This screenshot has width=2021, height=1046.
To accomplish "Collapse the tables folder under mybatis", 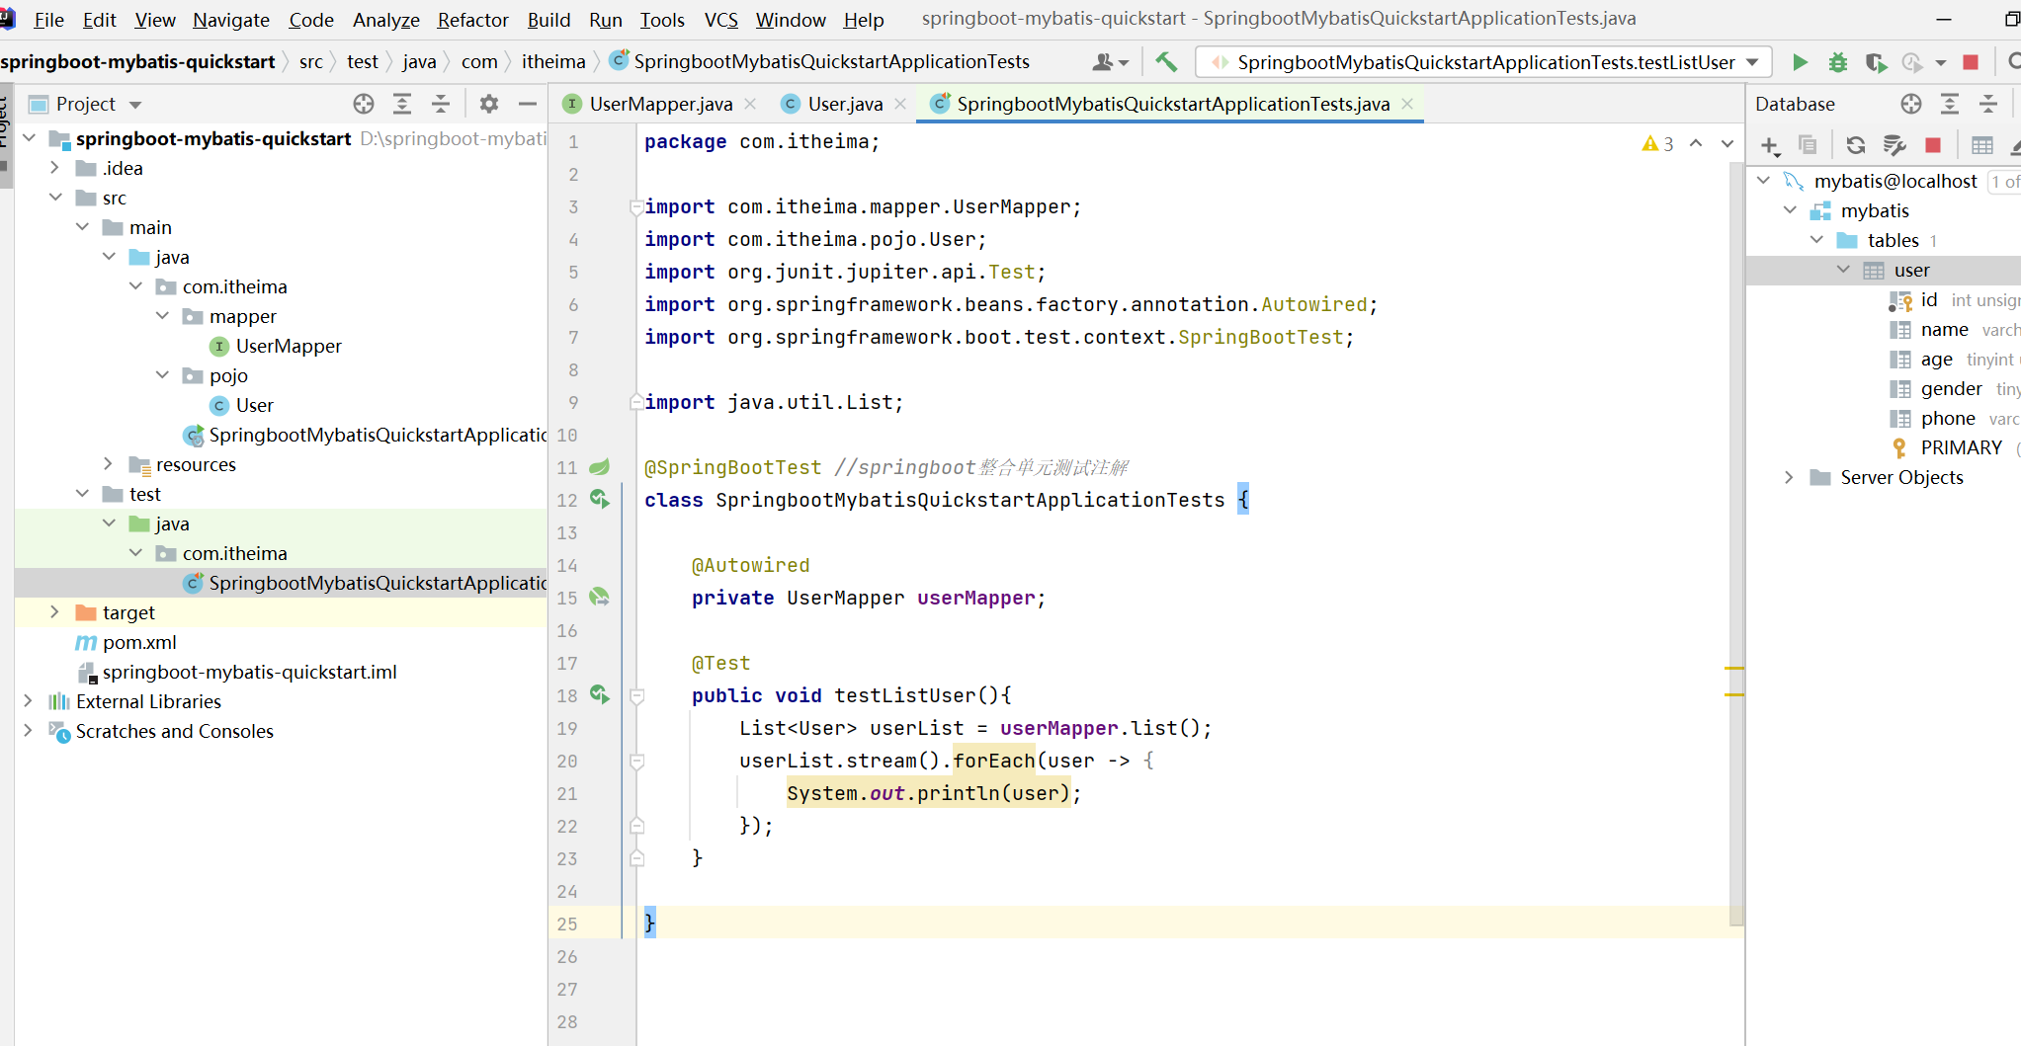I will coord(1816,240).
